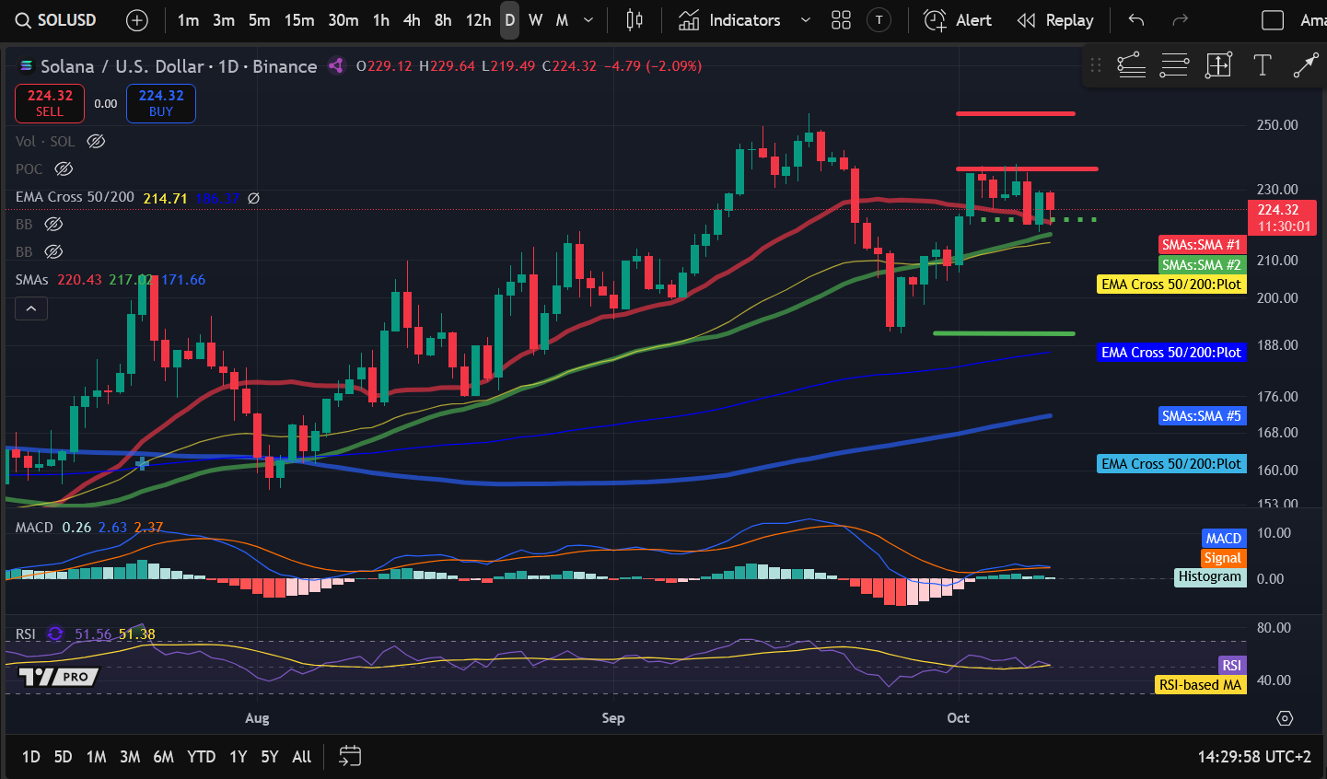Click the plus icon to compare or add symbol

(136, 20)
